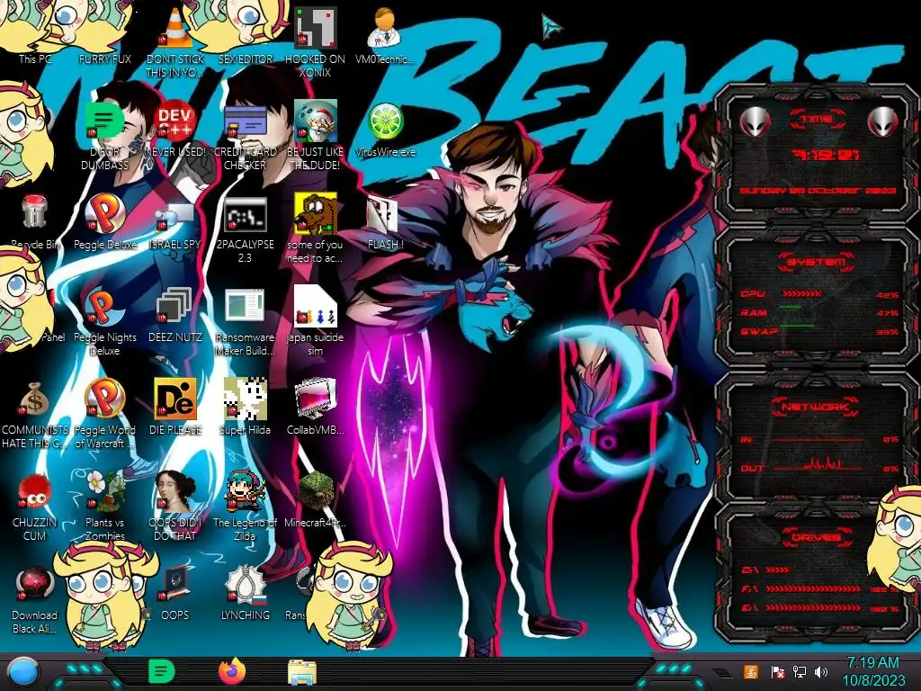Screen dimensions: 921x691
Task: Open the Start orb on the taskbar
Action: [x=22, y=672]
